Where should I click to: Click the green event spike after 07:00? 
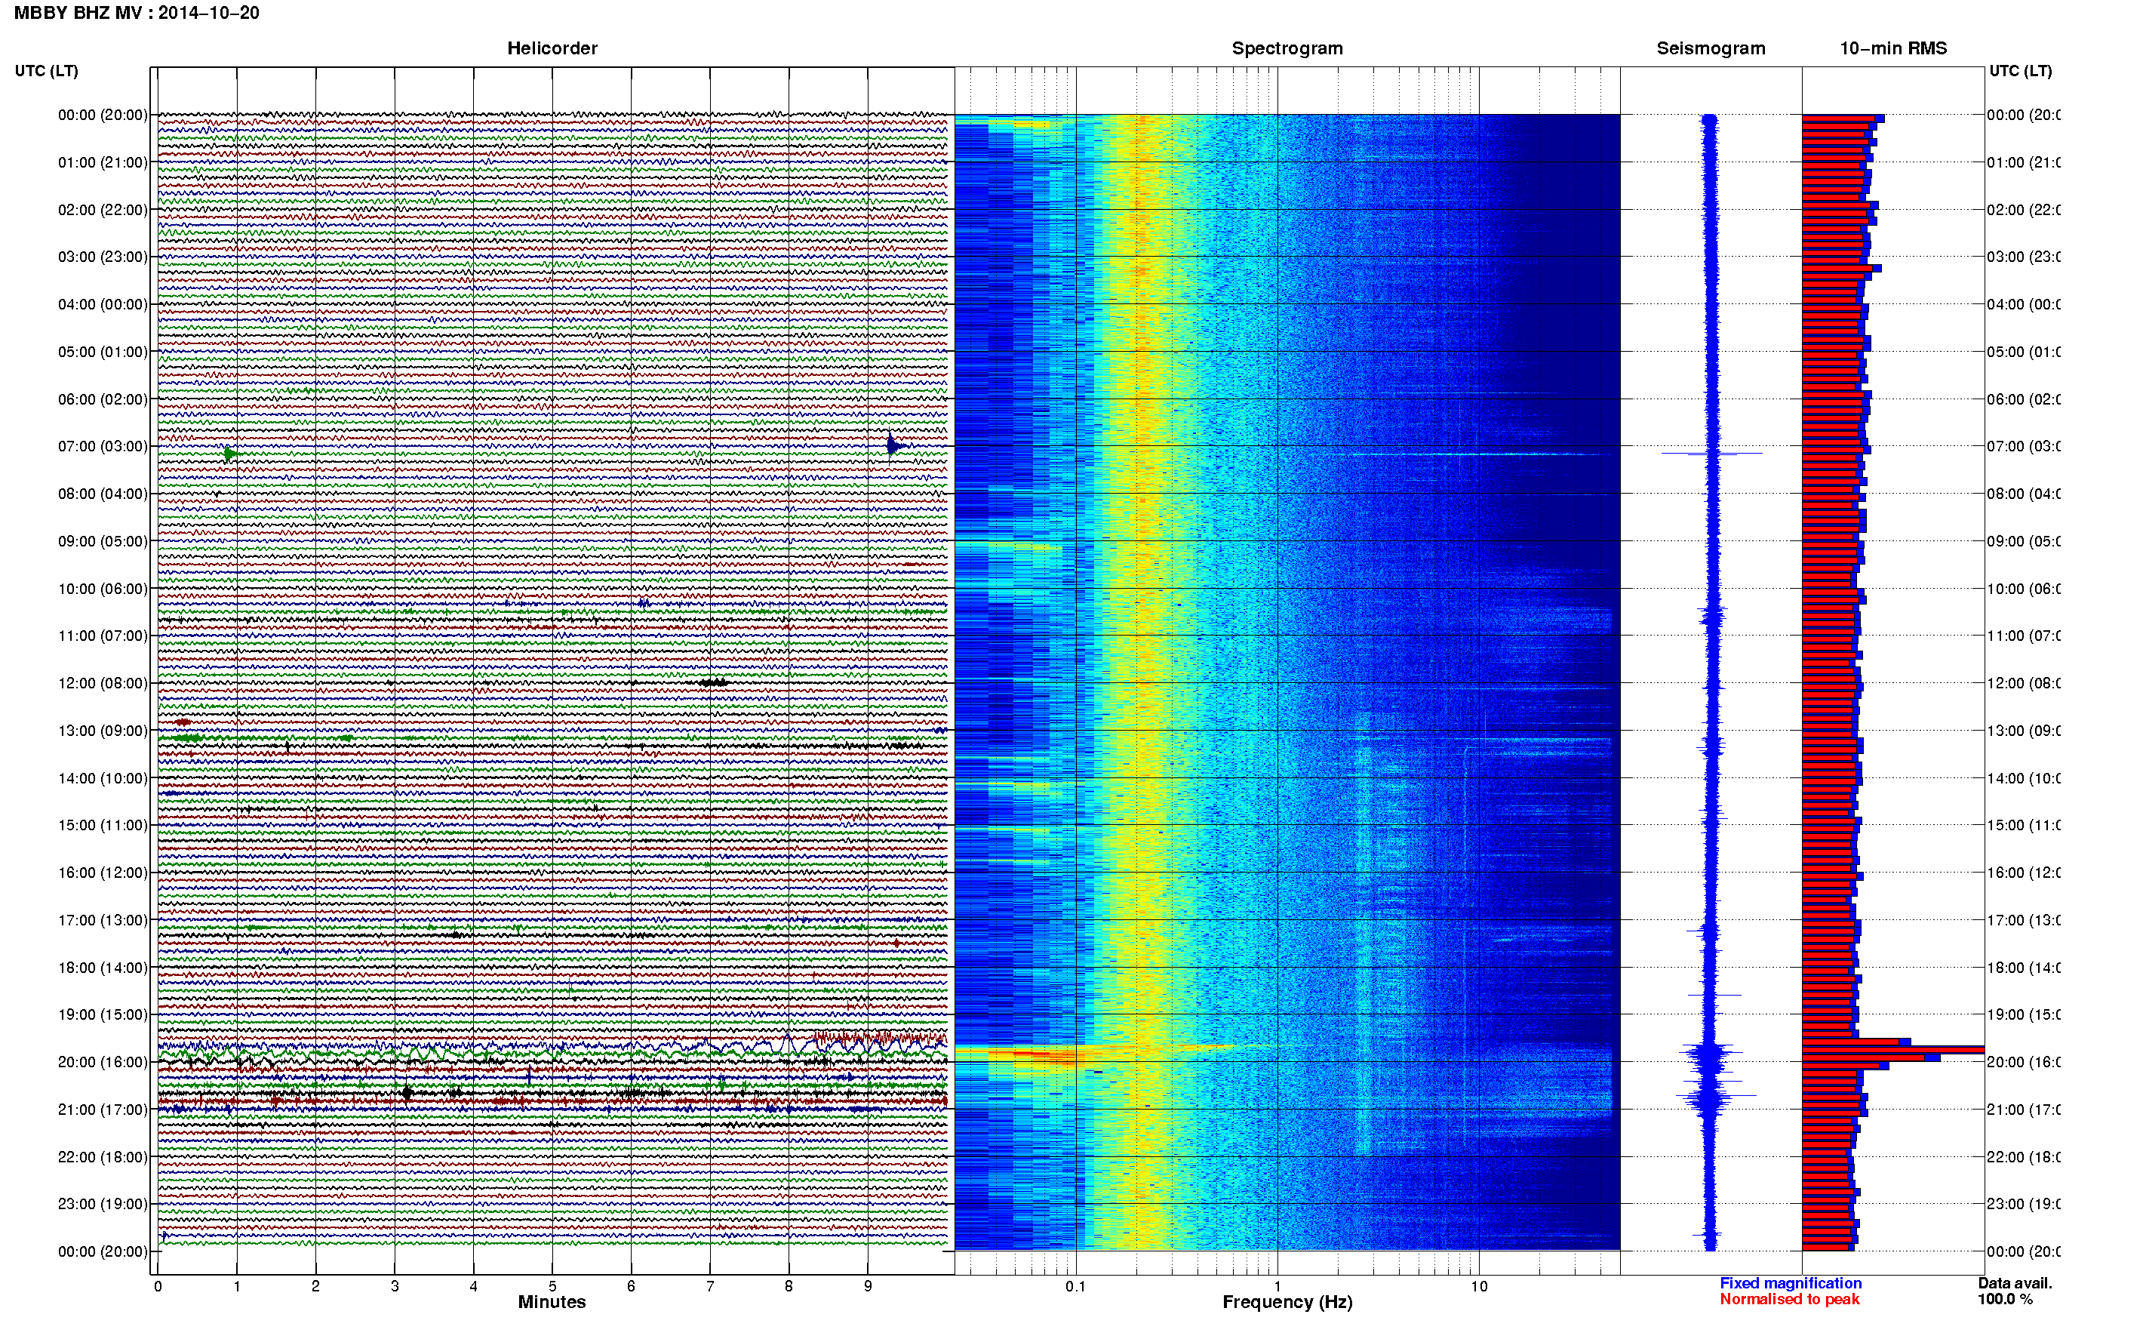click(x=230, y=454)
